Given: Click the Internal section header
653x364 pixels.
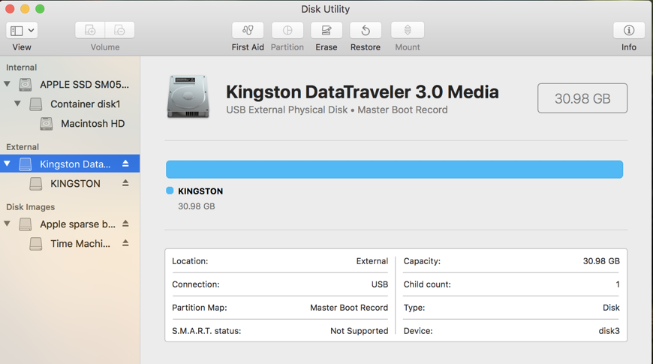Looking at the screenshot, I should click(x=21, y=68).
